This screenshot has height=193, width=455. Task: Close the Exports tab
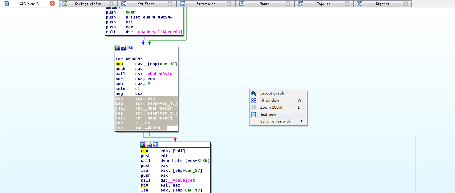click(x=406, y=4)
